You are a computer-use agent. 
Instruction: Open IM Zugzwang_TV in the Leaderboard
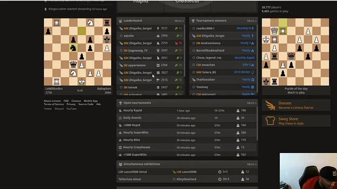point(135,51)
